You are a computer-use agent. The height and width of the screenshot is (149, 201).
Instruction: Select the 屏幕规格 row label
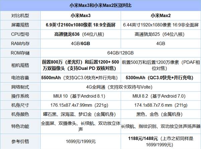(20, 25)
